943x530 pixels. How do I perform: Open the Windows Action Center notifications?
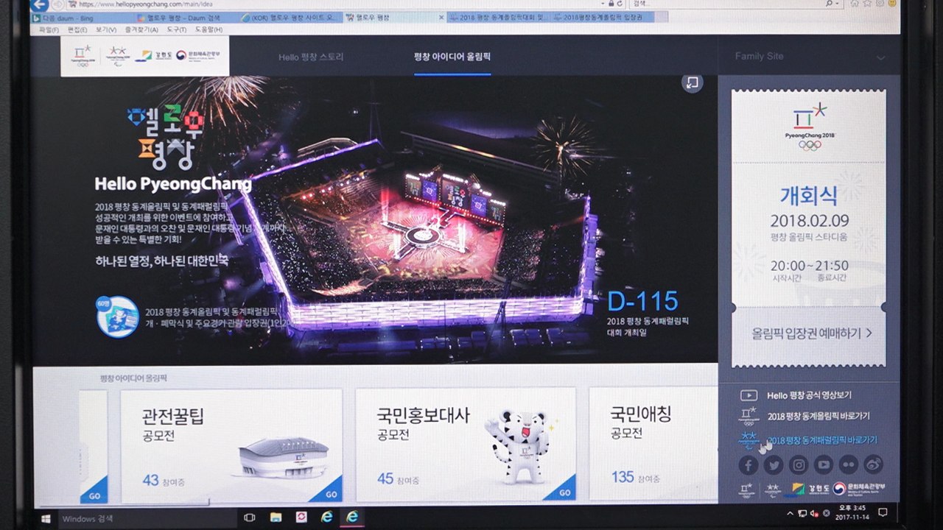pyautogui.click(x=883, y=512)
